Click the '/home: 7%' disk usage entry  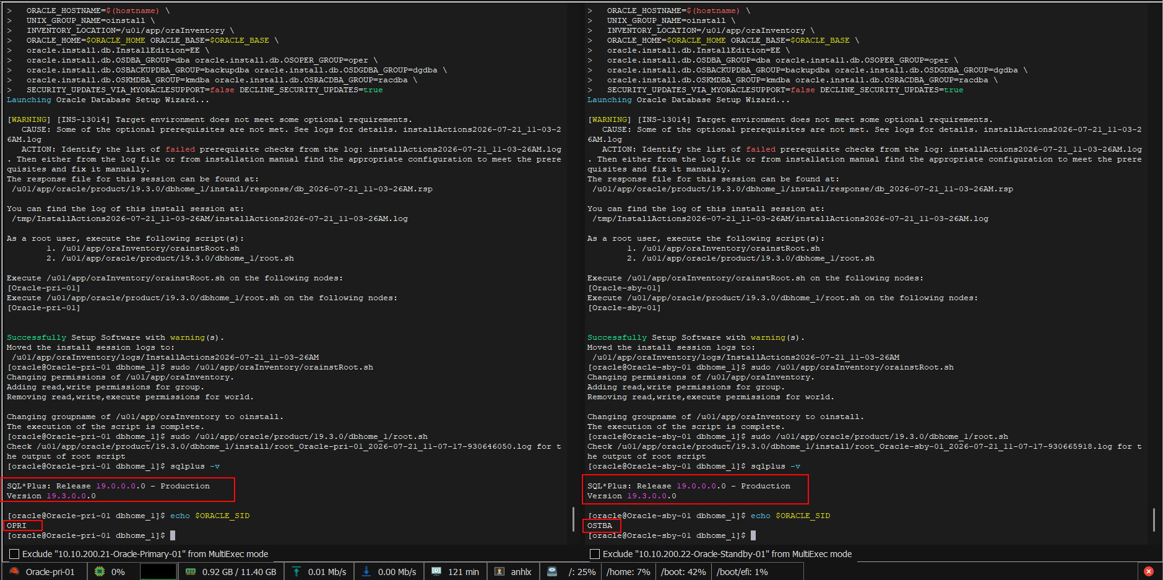628,572
